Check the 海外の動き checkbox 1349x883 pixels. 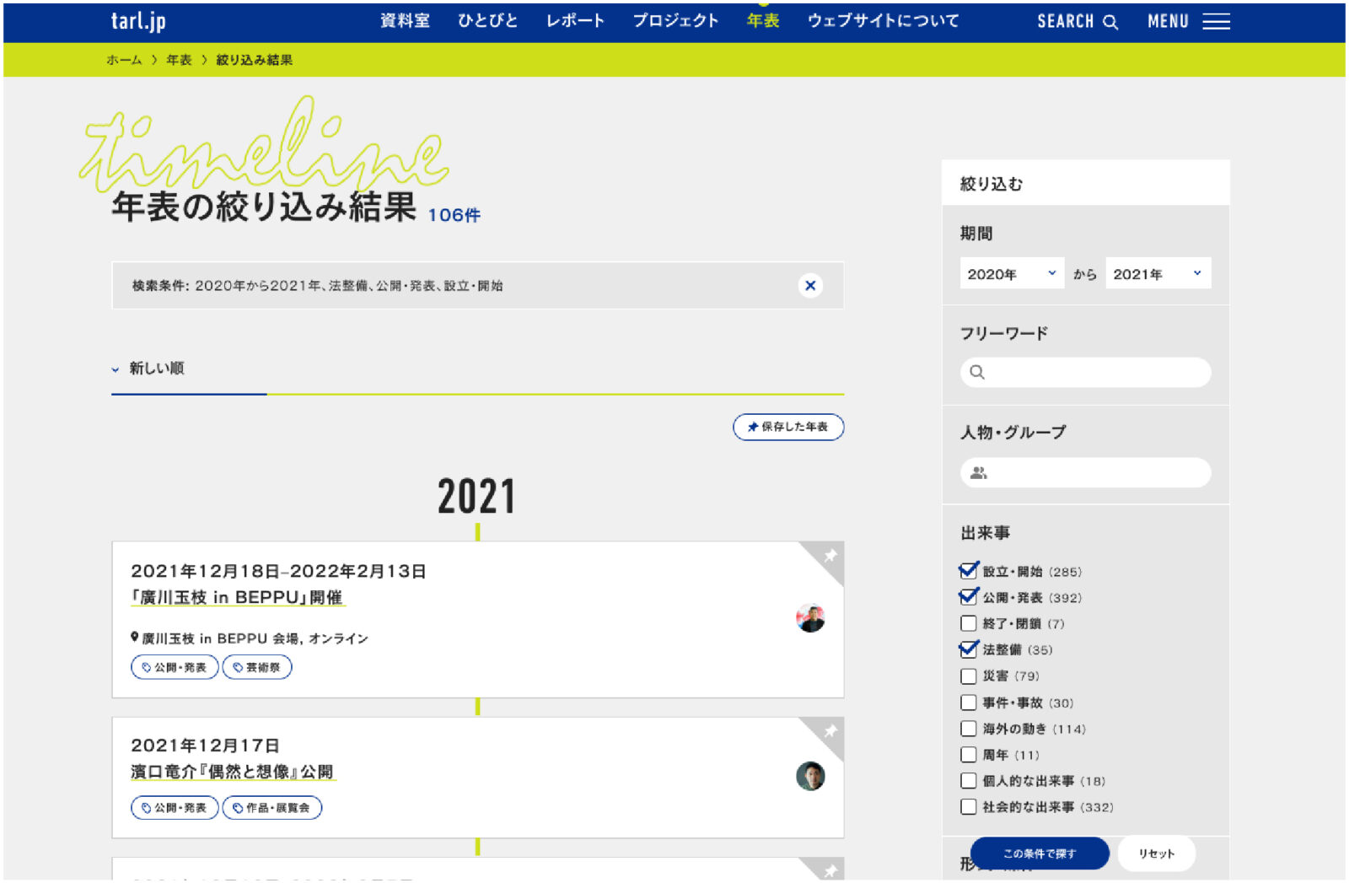pos(969,729)
